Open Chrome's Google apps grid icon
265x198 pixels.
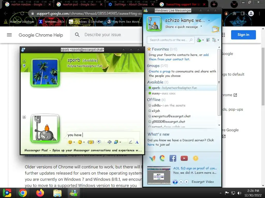point(223,35)
